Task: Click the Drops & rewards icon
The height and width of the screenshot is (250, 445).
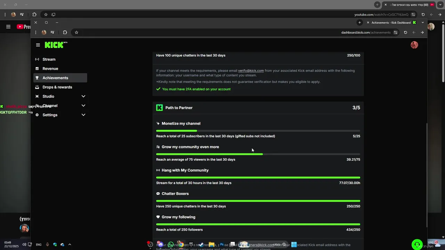Action: coord(37,87)
